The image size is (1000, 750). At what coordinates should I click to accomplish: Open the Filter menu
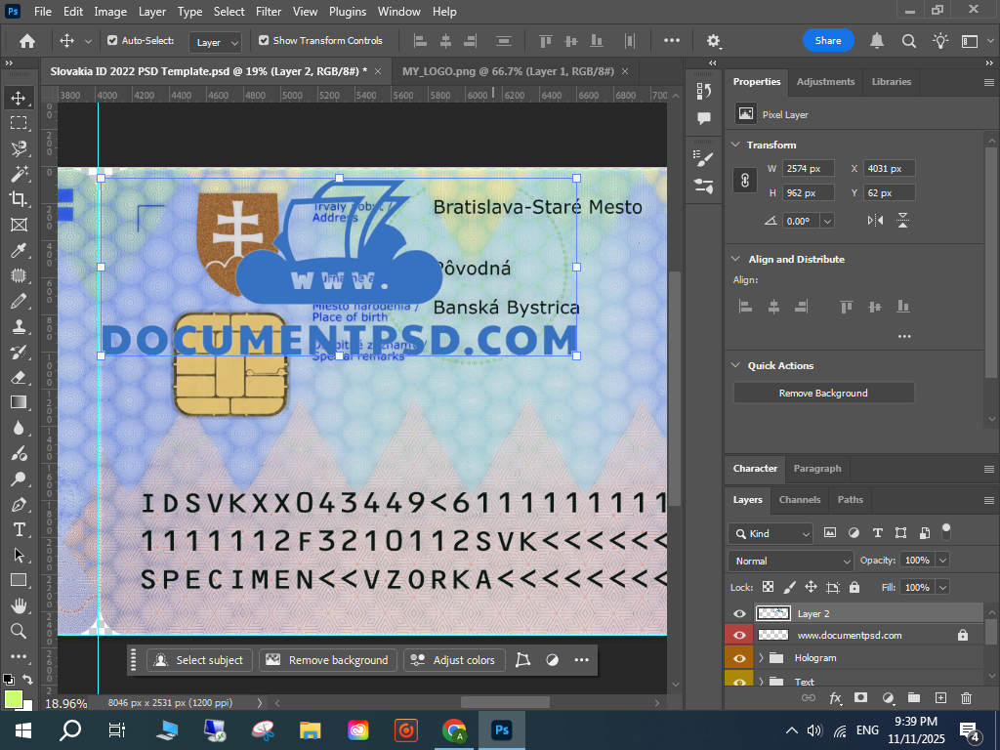pos(269,12)
